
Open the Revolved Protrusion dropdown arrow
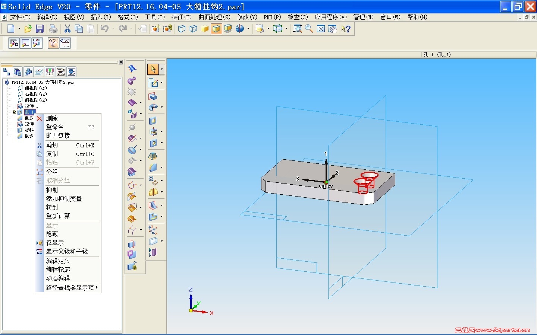[x=161, y=108]
